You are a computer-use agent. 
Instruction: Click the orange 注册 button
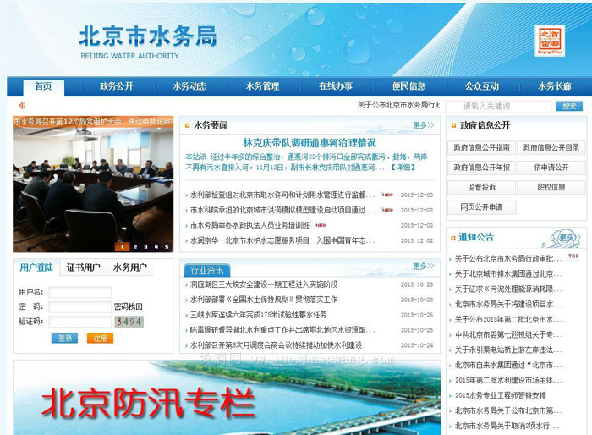click(x=100, y=339)
